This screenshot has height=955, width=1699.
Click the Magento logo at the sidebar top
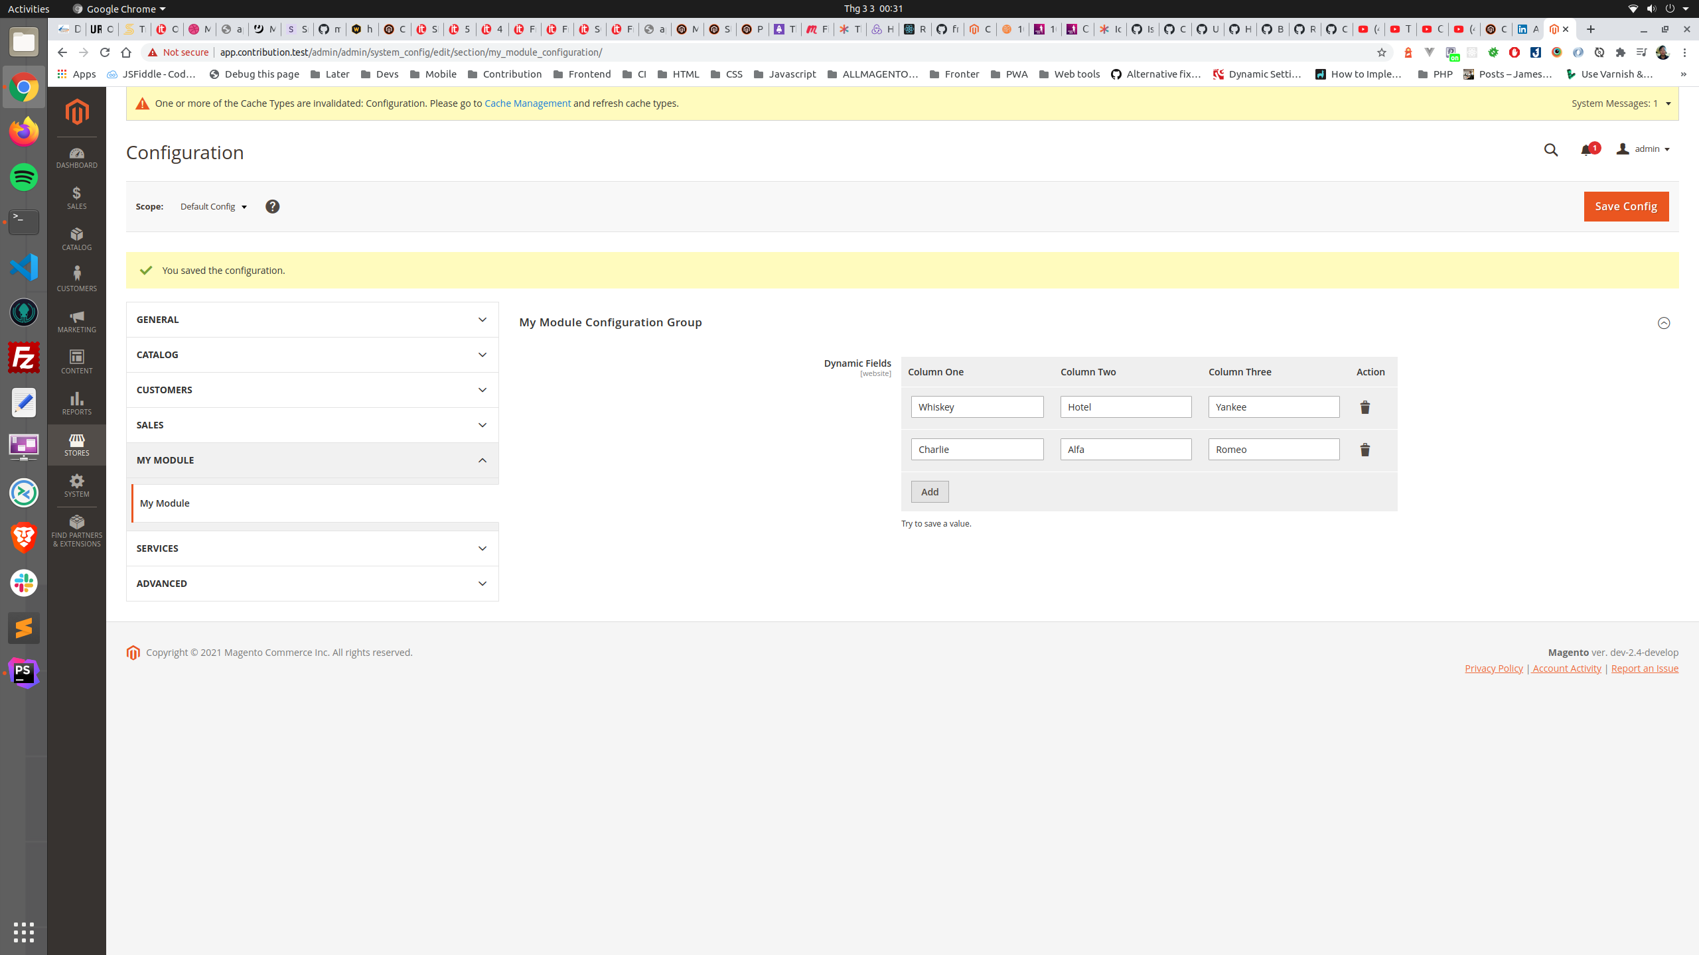(76, 111)
